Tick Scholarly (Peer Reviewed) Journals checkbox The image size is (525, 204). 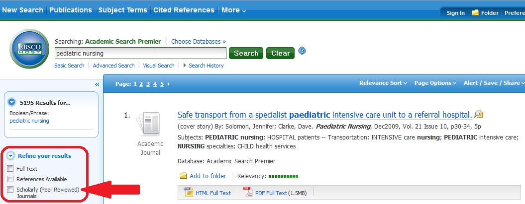10,190
